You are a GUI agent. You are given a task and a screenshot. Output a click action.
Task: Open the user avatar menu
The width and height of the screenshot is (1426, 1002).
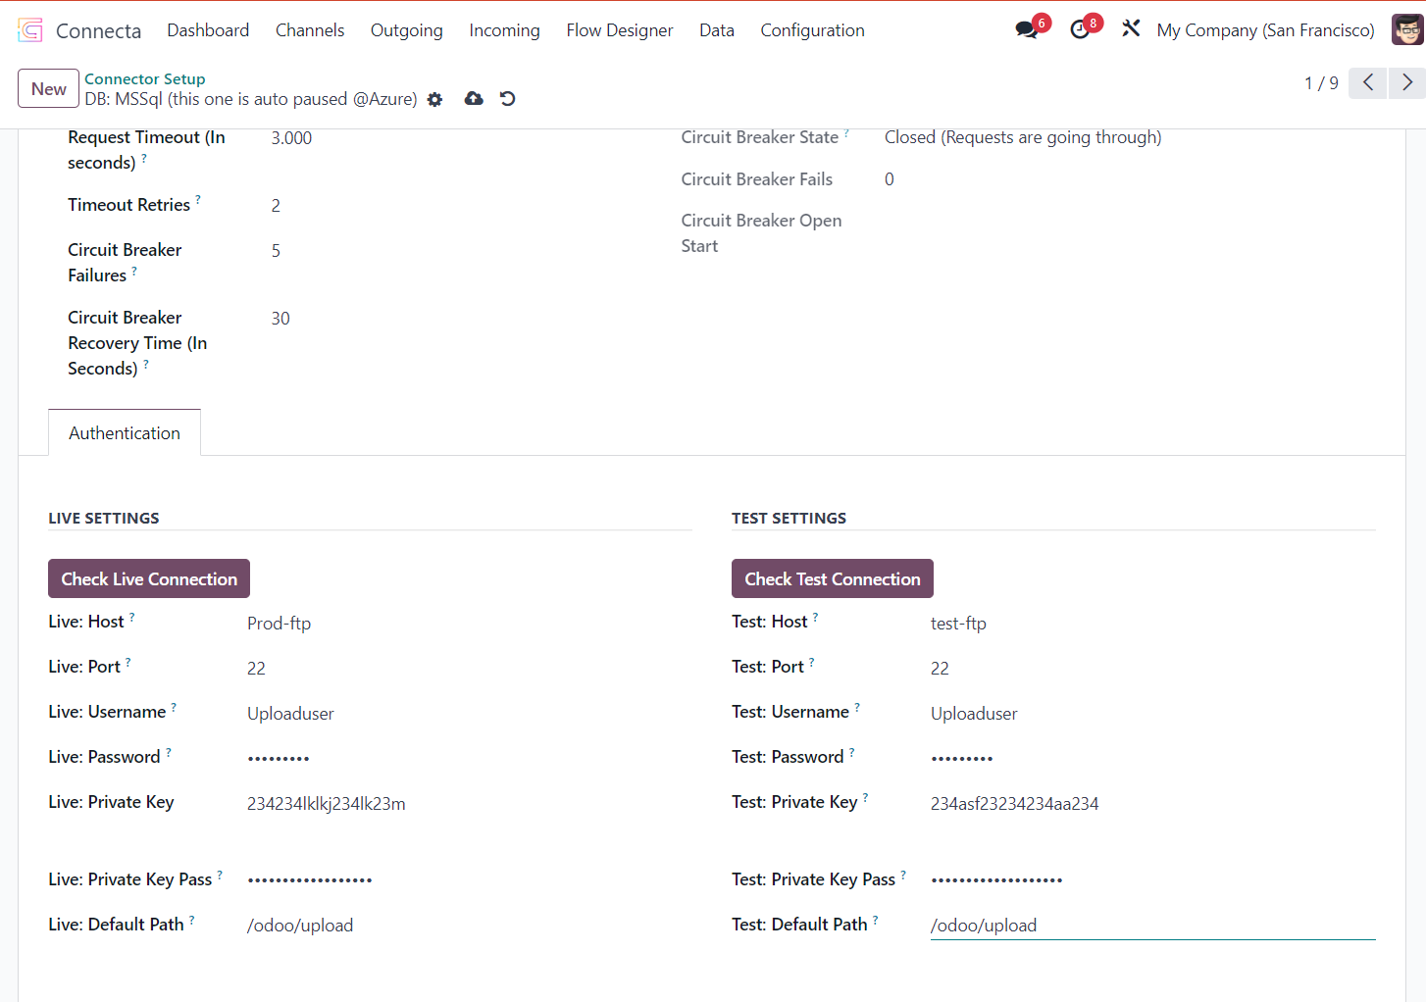(x=1406, y=30)
